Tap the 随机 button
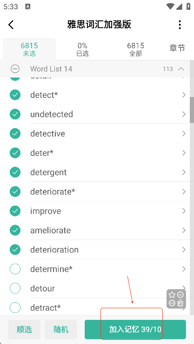Screen dimensions: 194x344 point(61,329)
